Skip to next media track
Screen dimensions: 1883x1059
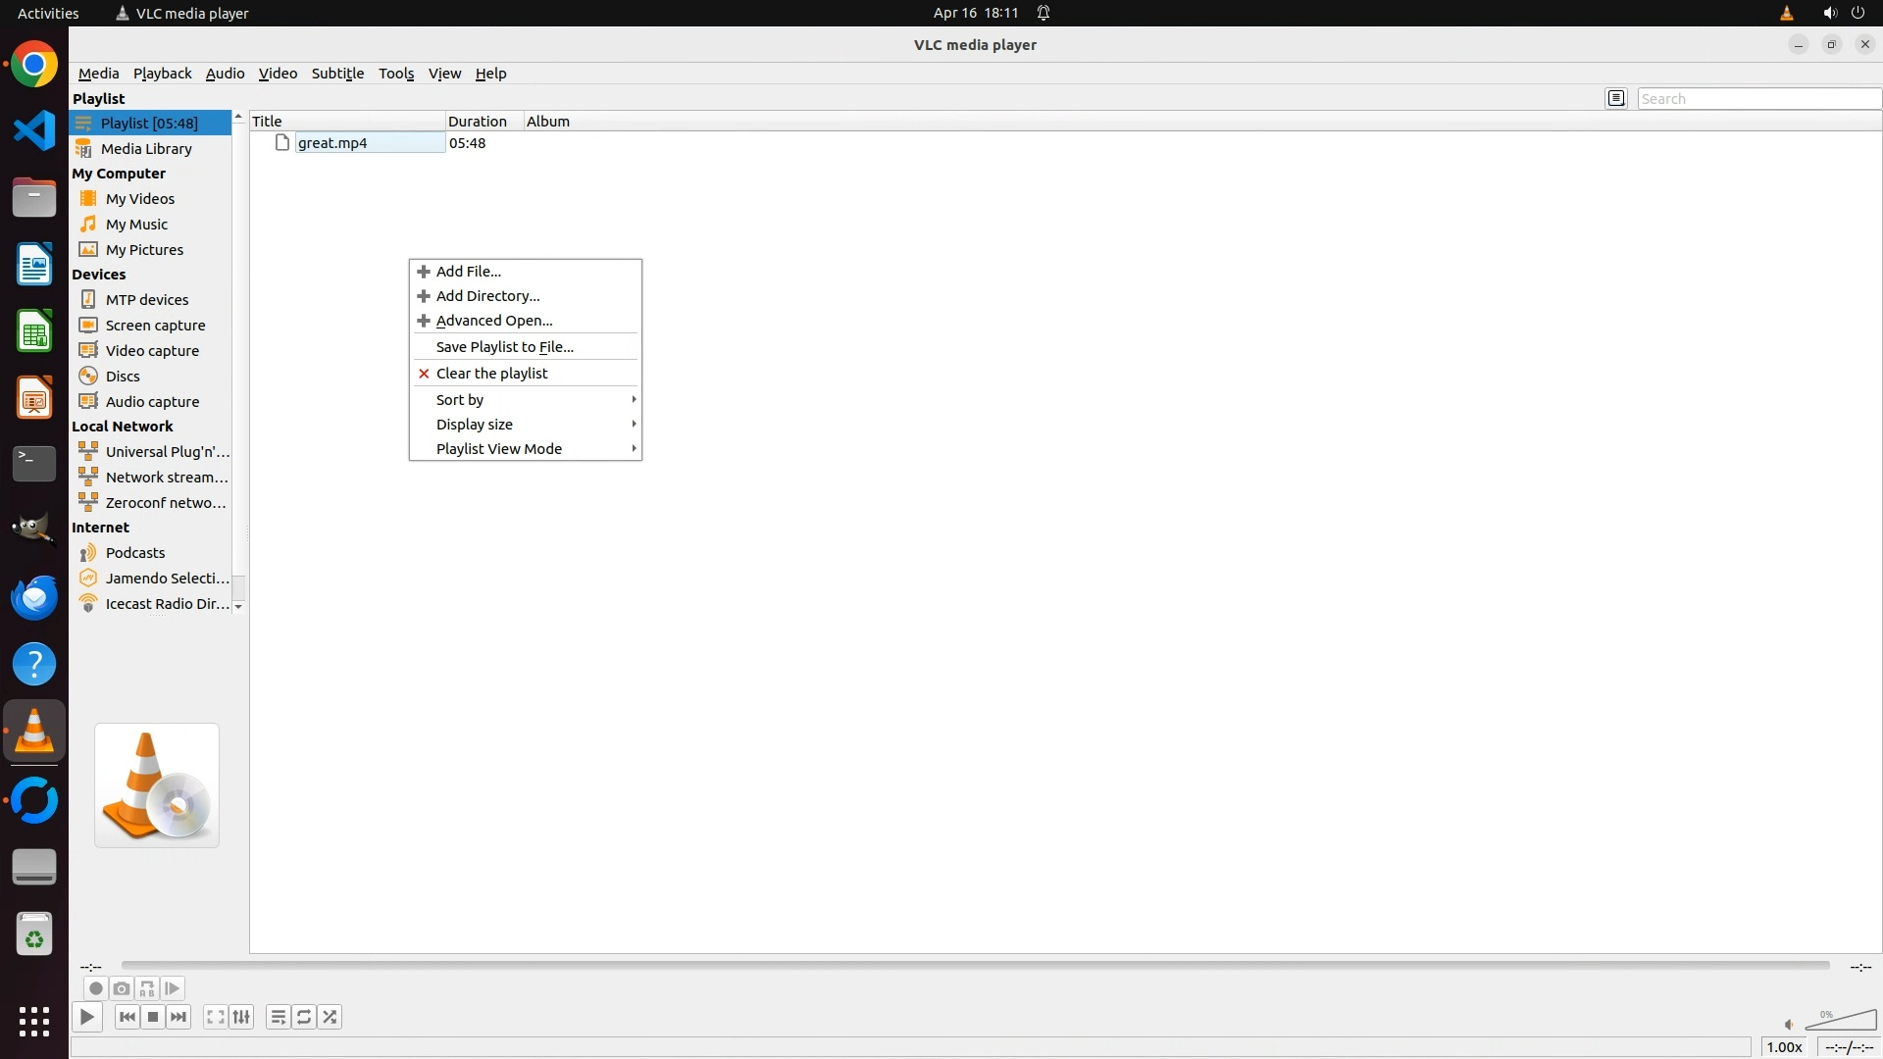coord(178,1017)
